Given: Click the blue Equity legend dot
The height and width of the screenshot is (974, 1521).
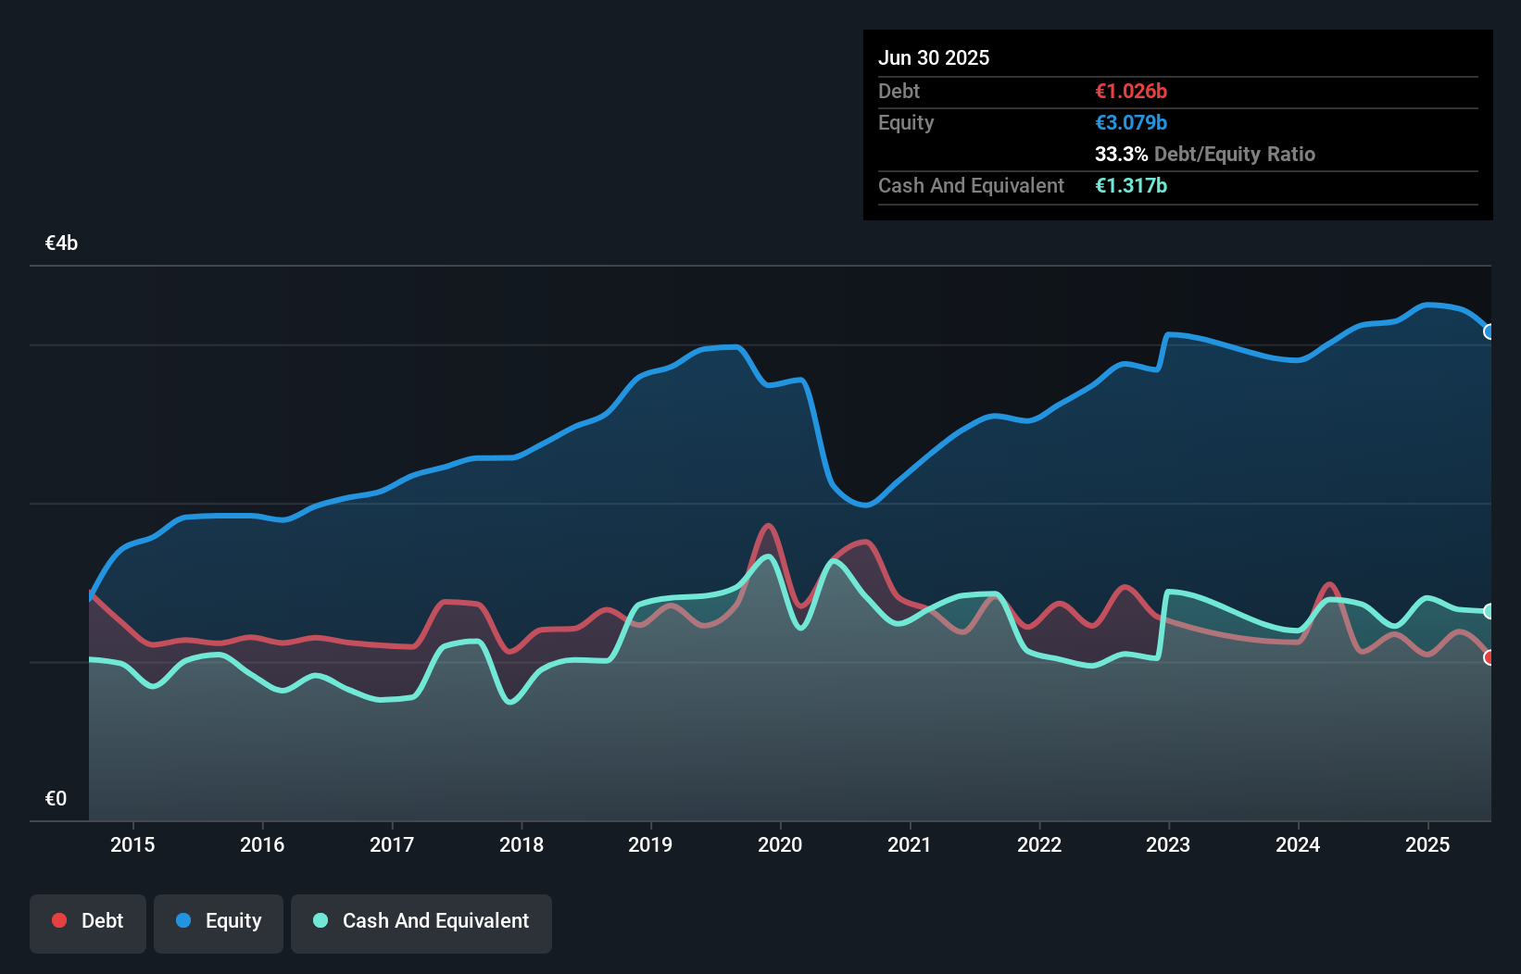Looking at the screenshot, I should [183, 920].
